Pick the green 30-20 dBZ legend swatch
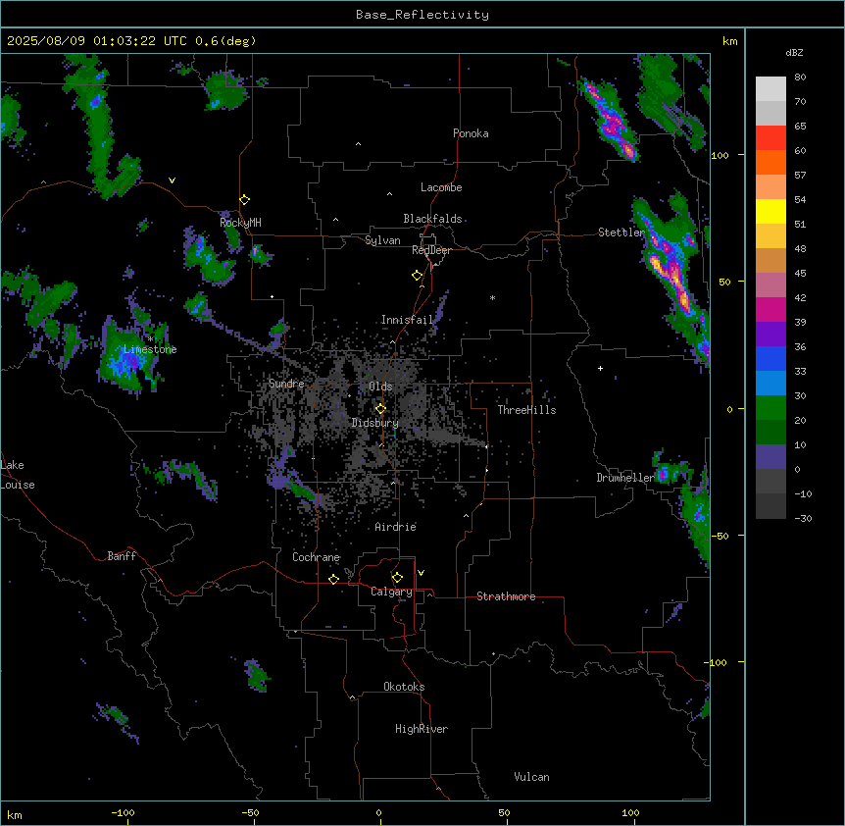This screenshot has width=845, height=826. click(x=770, y=408)
